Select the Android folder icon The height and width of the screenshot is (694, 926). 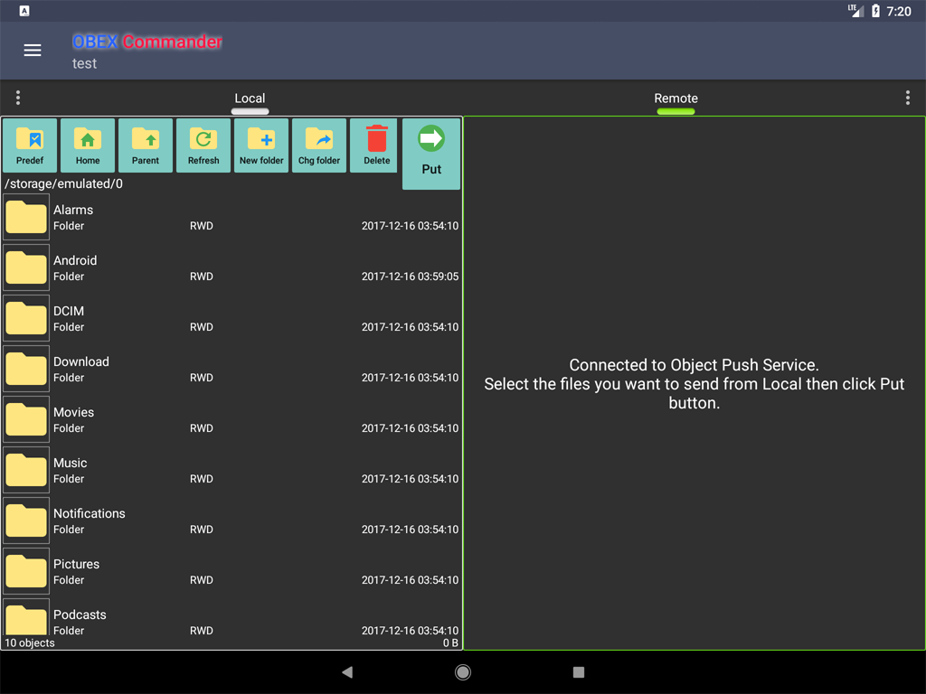26,267
